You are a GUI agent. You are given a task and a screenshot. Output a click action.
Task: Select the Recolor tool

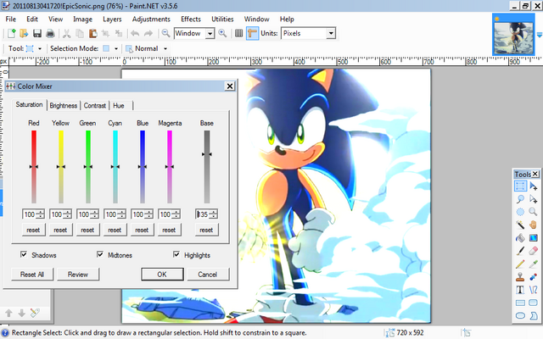click(x=534, y=277)
